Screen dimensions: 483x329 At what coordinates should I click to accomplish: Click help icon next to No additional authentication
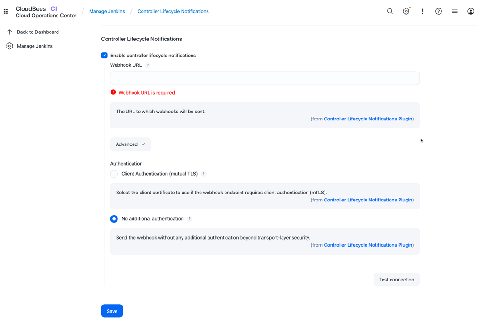tap(190, 219)
